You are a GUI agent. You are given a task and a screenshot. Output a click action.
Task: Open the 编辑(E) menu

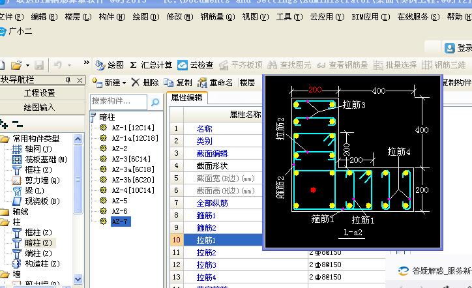44,17
